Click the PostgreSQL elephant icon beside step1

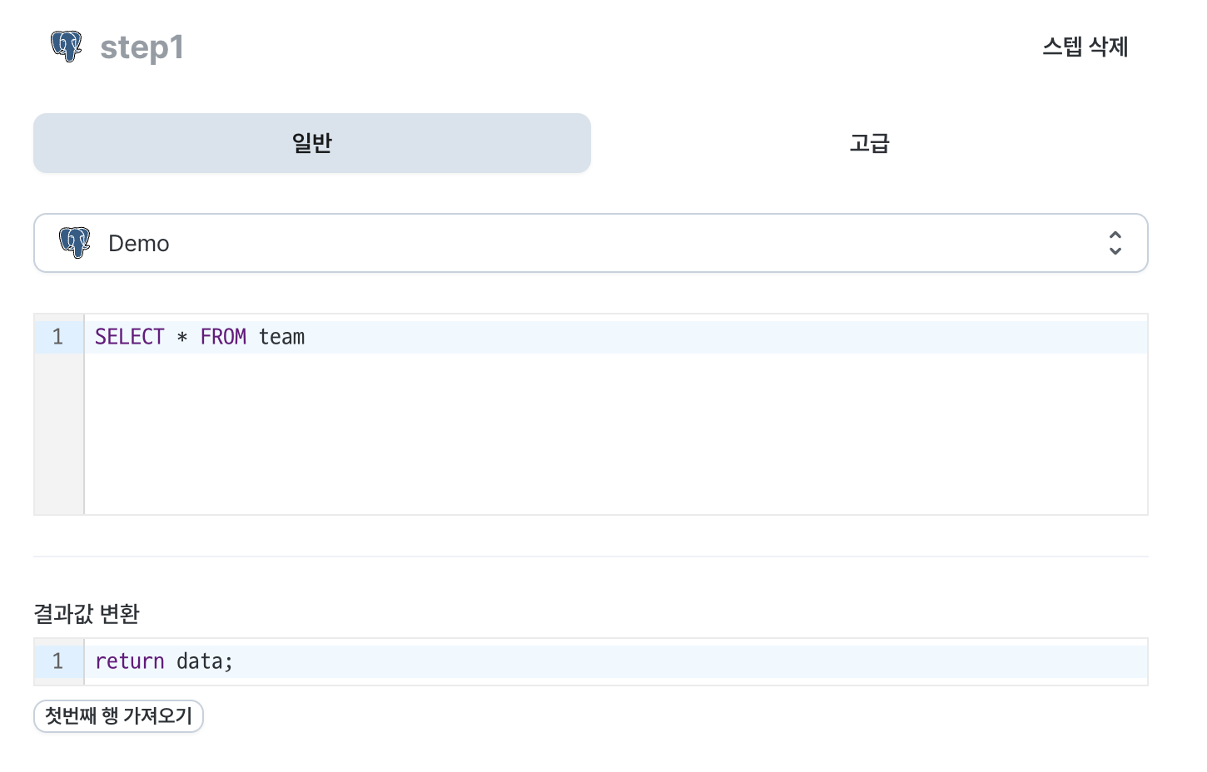tap(67, 47)
